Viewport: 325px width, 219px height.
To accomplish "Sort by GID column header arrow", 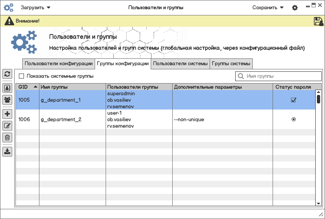I will [x=36, y=87].
